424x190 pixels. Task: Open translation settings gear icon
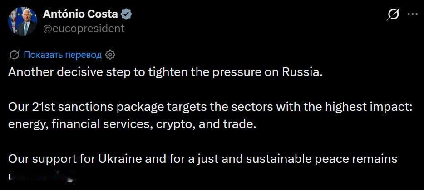click(110, 55)
